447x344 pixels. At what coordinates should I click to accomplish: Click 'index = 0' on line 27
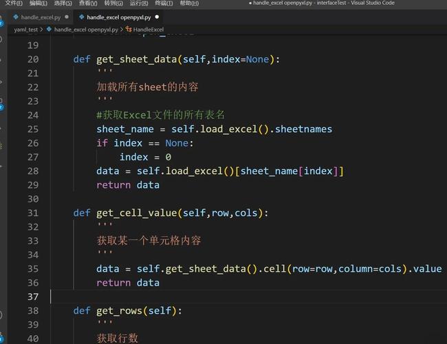[x=145, y=157]
